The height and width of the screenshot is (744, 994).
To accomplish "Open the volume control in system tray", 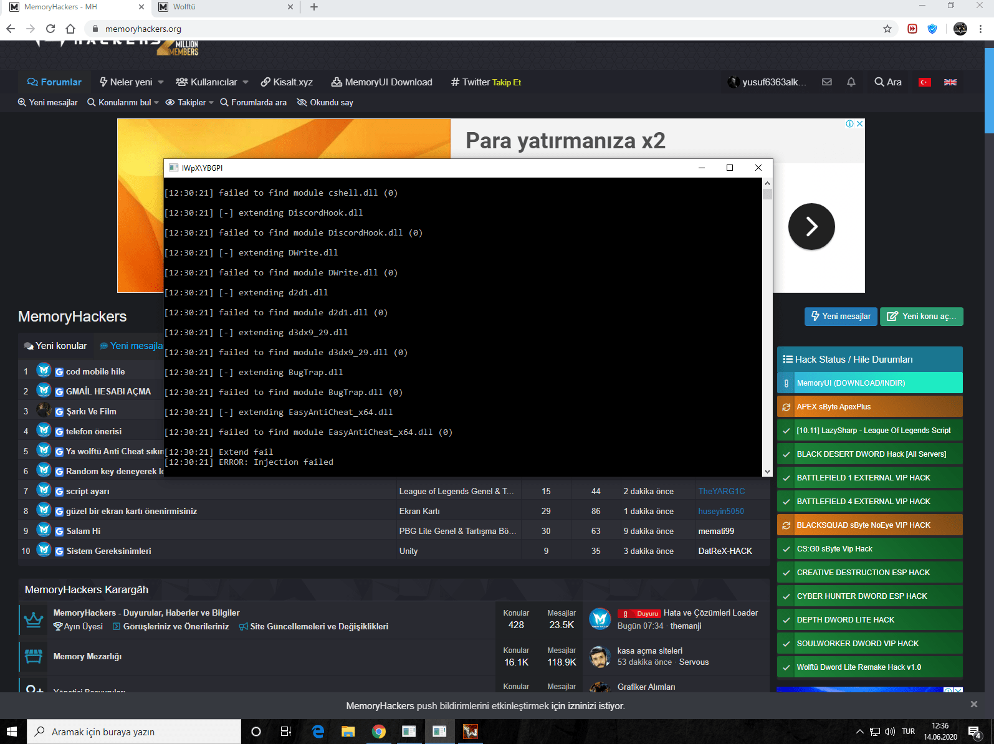I will coord(890,732).
